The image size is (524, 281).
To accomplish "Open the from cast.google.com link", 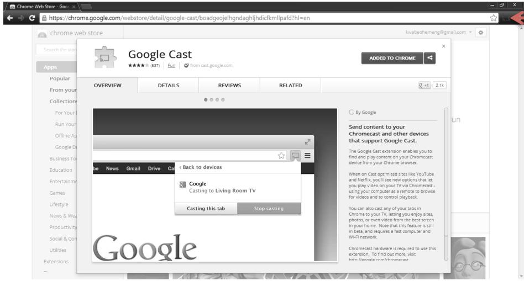I will pos(211,65).
